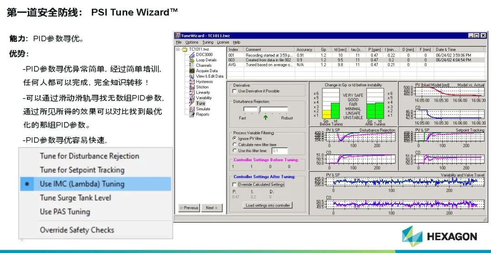The width and height of the screenshot is (491, 253).
Task: Open the DOC3000 tree icon
Action: (192, 55)
